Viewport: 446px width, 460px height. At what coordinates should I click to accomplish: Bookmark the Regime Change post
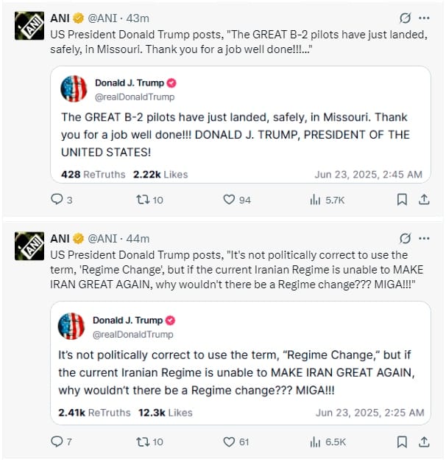click(402, 442)
